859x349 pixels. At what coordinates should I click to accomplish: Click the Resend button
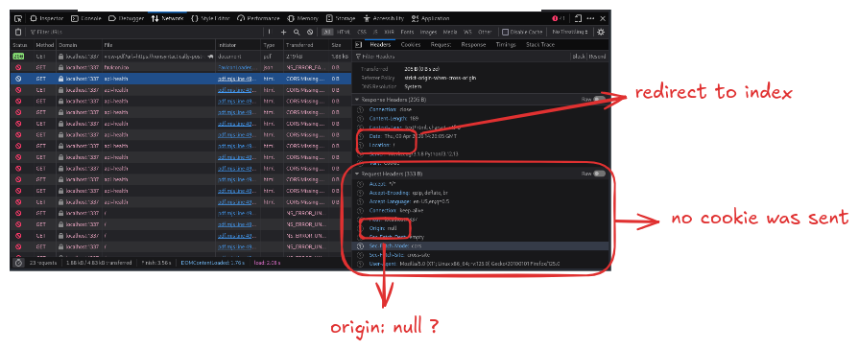[597, 57]
